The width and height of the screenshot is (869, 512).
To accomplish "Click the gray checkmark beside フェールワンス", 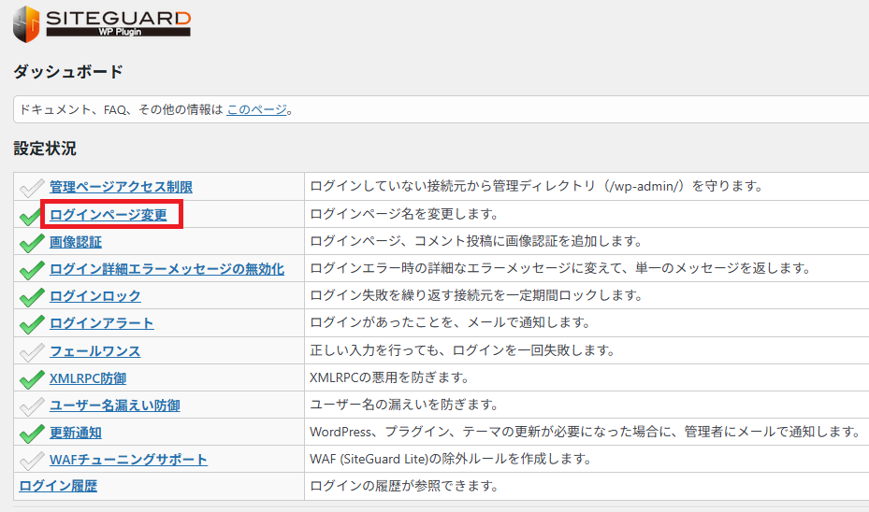I will pyautogui.click(x=32, y=351).
